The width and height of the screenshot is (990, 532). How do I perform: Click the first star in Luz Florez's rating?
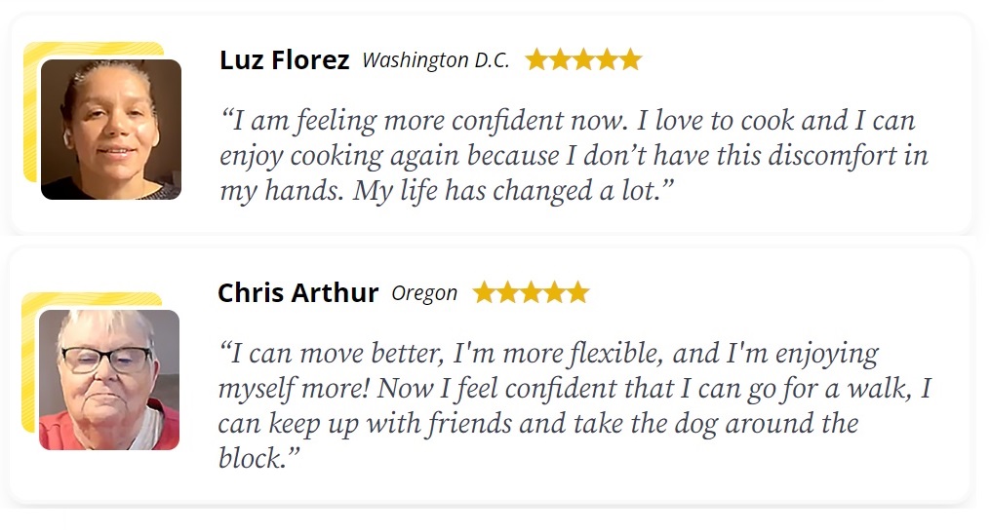tap(536, 59)
